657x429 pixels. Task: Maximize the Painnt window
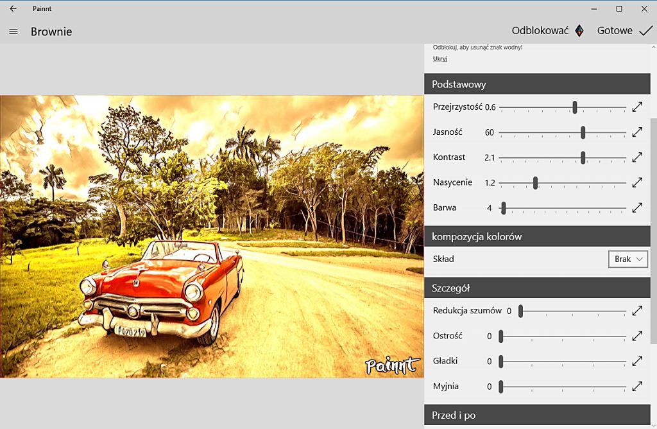point(619,8)
